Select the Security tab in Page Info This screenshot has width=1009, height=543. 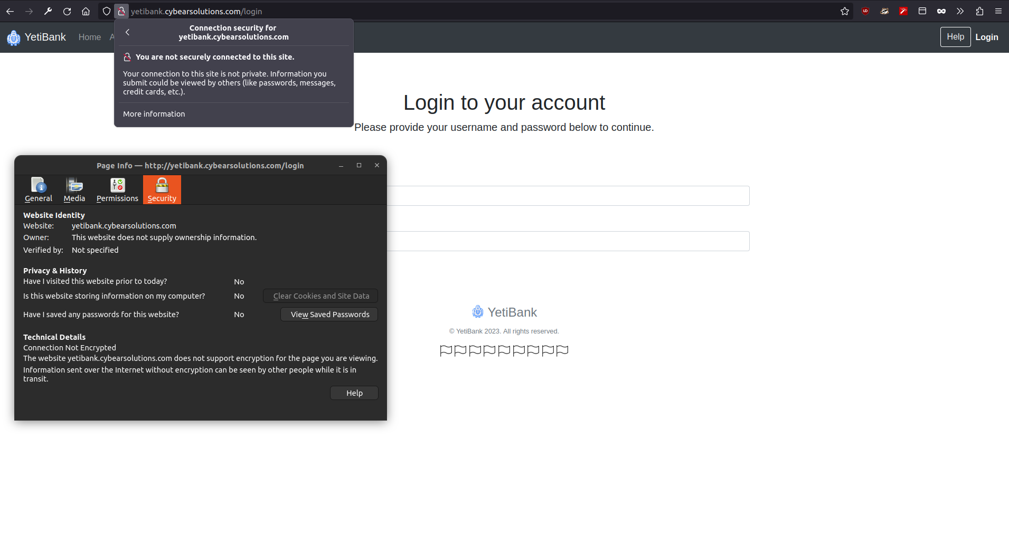click(x=162, y=190)
